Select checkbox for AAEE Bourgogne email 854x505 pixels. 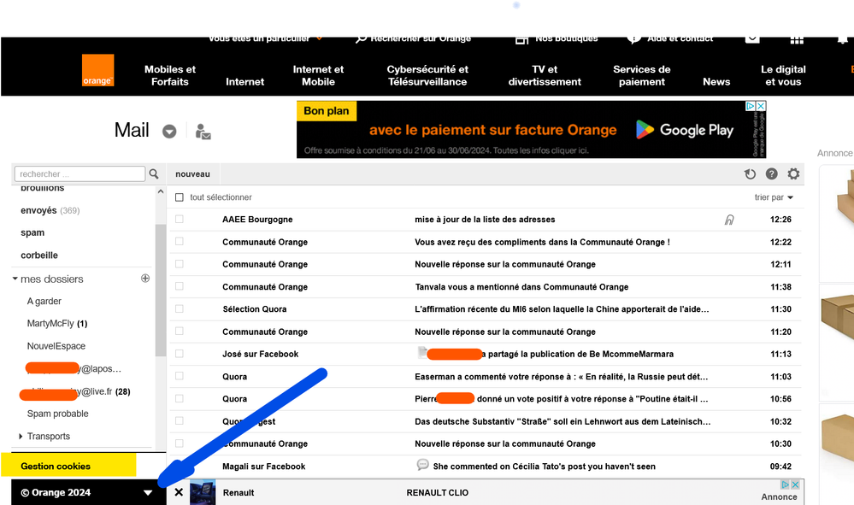pos(180,220)
